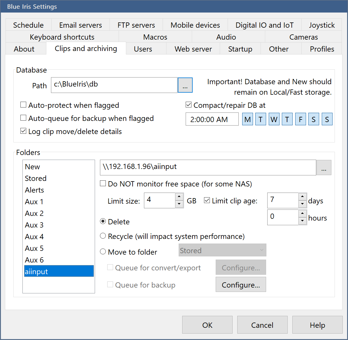Select Aux 1 folder

59,202
